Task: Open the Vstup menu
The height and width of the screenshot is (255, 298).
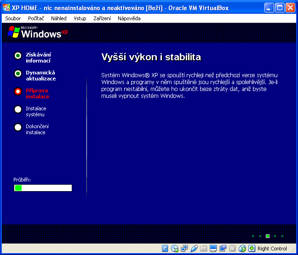Action: tap(80, 18)
